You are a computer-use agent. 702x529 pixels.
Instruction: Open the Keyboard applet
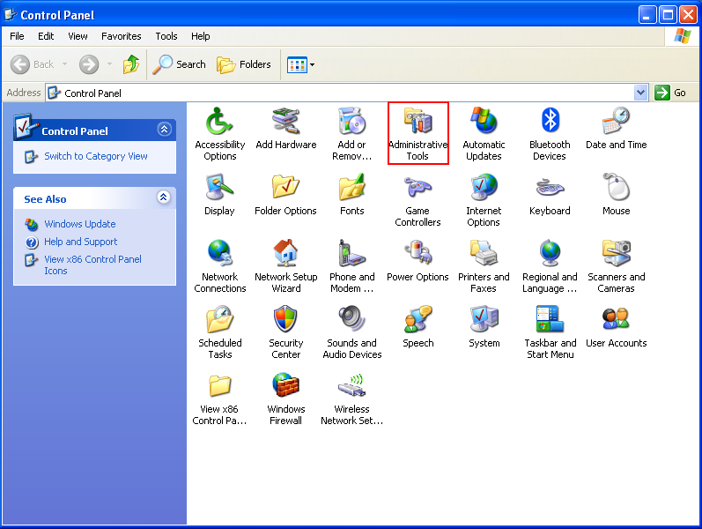(x=550, y=195)
